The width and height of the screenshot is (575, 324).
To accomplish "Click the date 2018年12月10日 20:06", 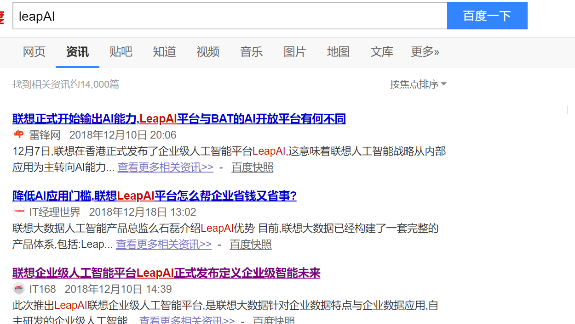I will pyautogui.click(x=123, y=135).
